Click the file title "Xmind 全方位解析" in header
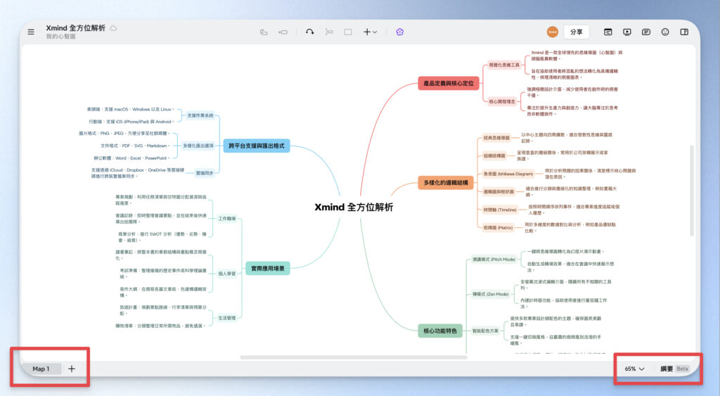720x396 pixels. click(x=75, y=28)
